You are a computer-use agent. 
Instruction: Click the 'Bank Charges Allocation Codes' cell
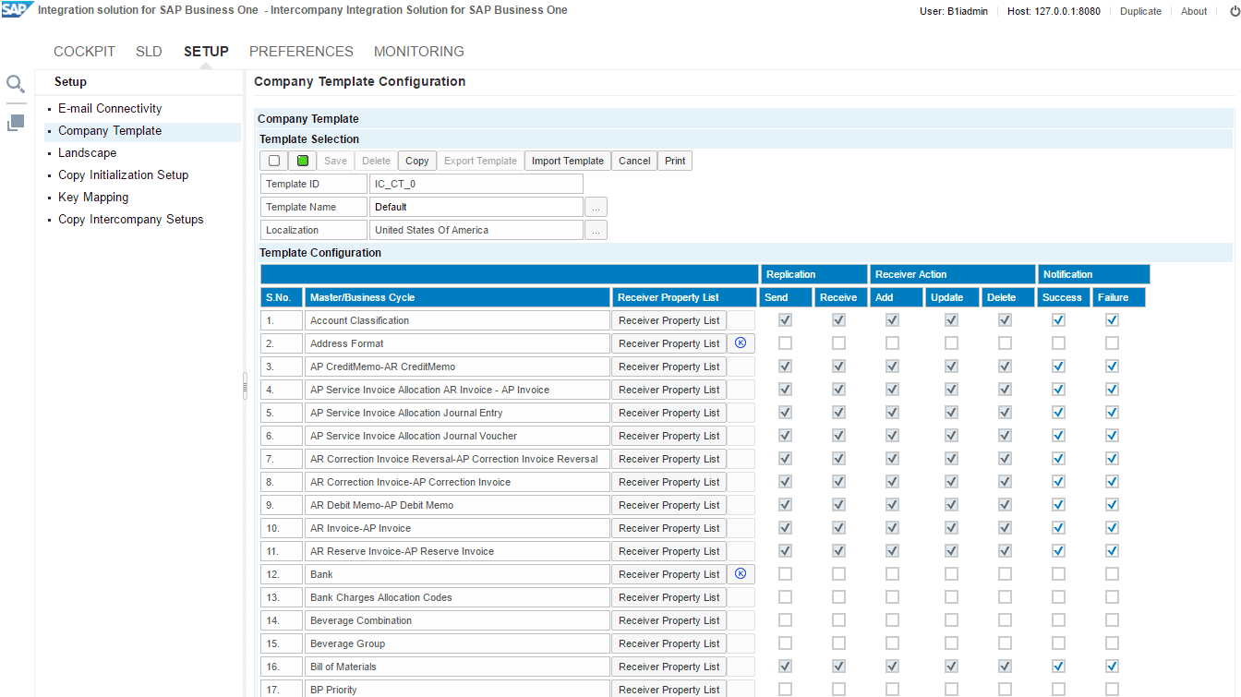(457, 597)
